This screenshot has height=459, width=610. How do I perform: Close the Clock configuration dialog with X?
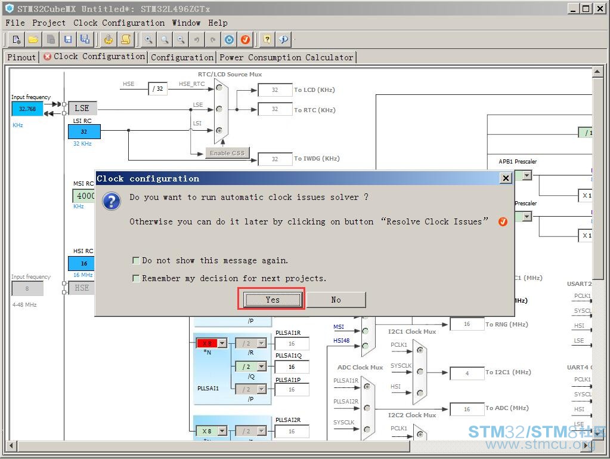[505, 178]
